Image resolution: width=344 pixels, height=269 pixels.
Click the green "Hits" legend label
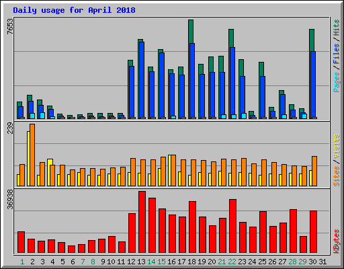click(336, 28)
